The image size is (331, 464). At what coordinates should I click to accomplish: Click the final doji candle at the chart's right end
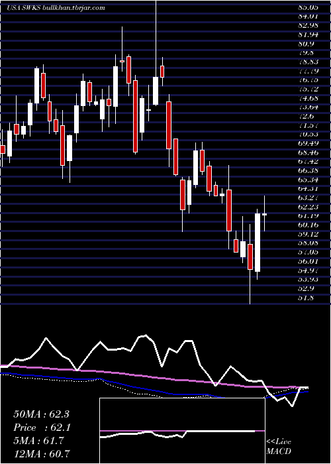pyautogui.click(x=265, y=213)
